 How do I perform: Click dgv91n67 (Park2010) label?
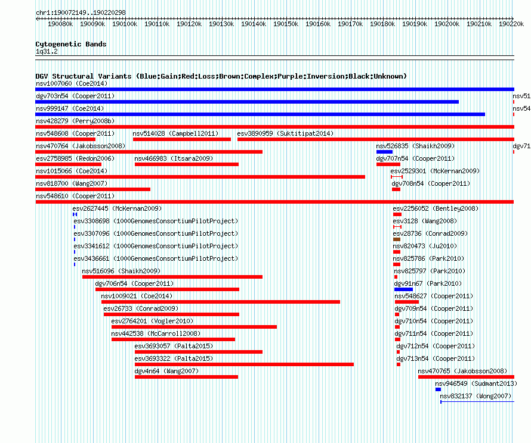[428, 283]
